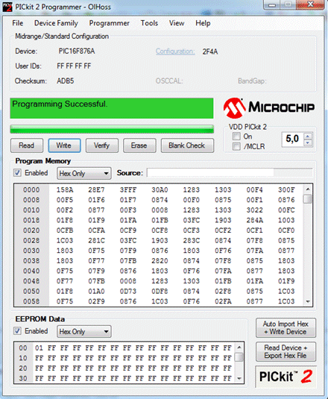Open the Program Memory Hex Only dropdown

pyautogui.click(x=84, y=174)
